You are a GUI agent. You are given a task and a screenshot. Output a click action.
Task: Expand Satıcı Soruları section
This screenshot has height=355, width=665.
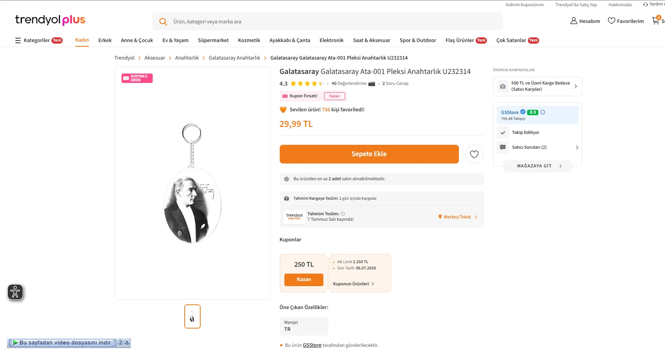(538, 148)
